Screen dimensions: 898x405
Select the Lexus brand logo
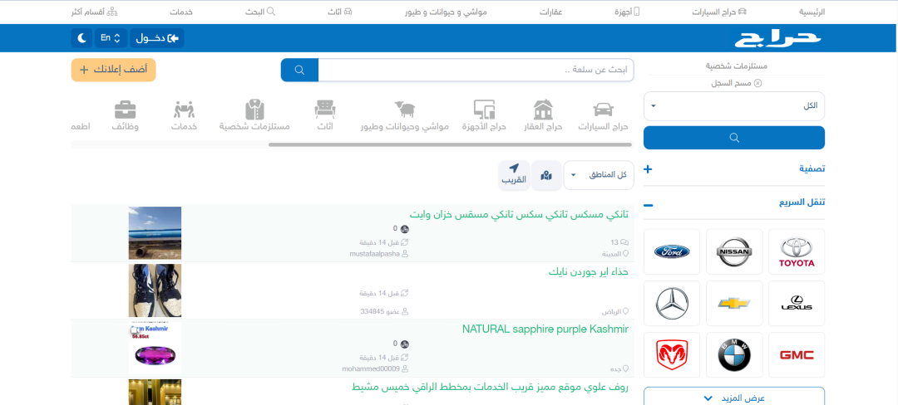[796, 303]
